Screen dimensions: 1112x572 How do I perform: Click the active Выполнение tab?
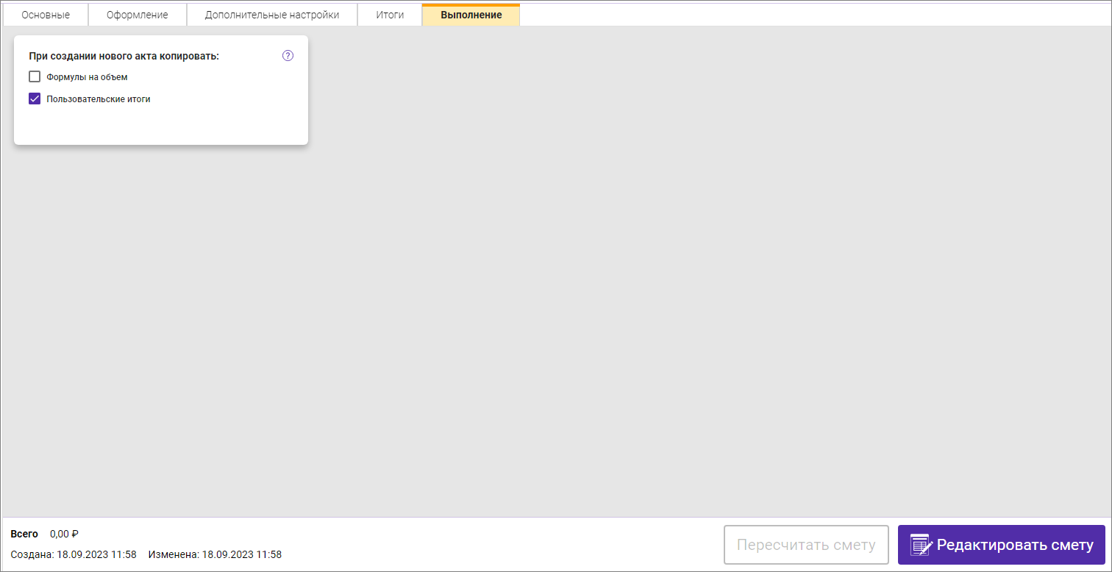coord(471,15)
